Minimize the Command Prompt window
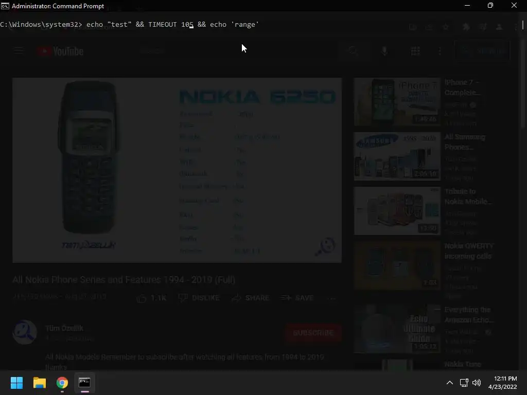The width and height of the screenshot is (527, 395). point(467,6)
